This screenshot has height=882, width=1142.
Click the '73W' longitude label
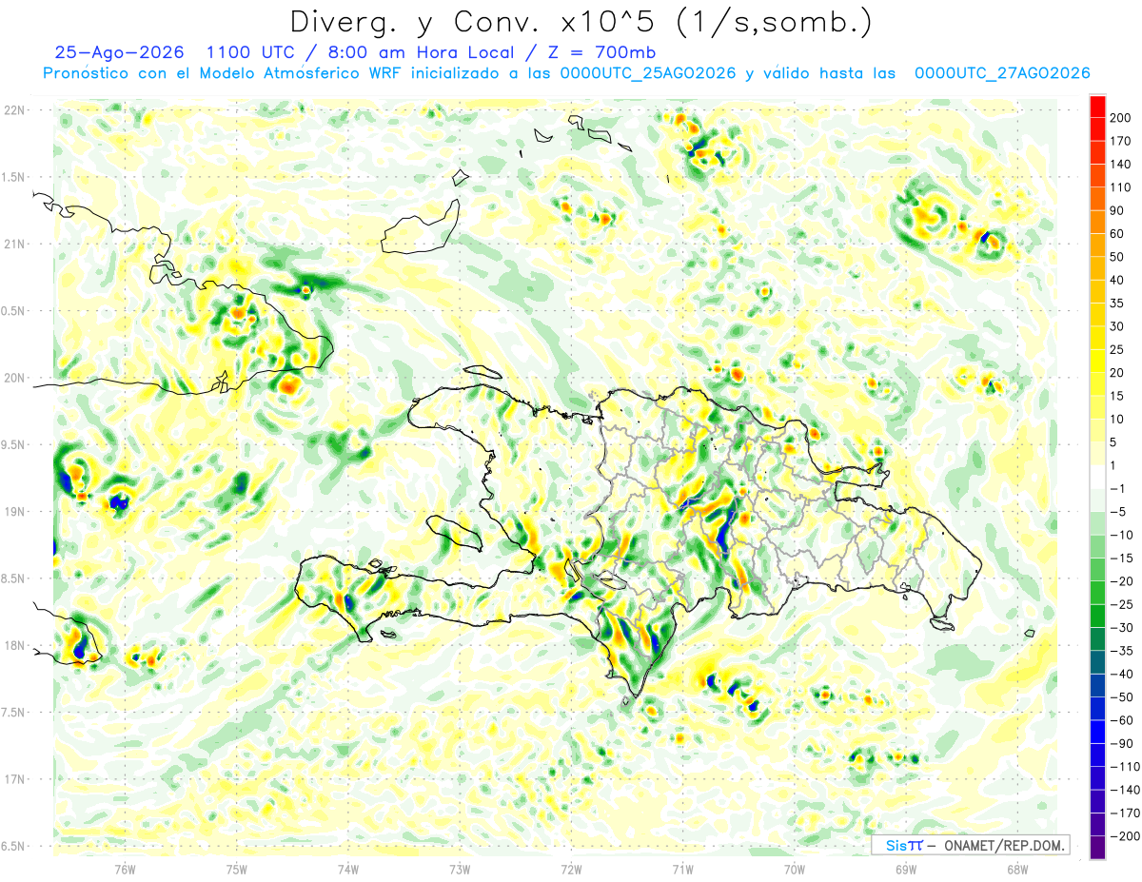coord(460,868)
